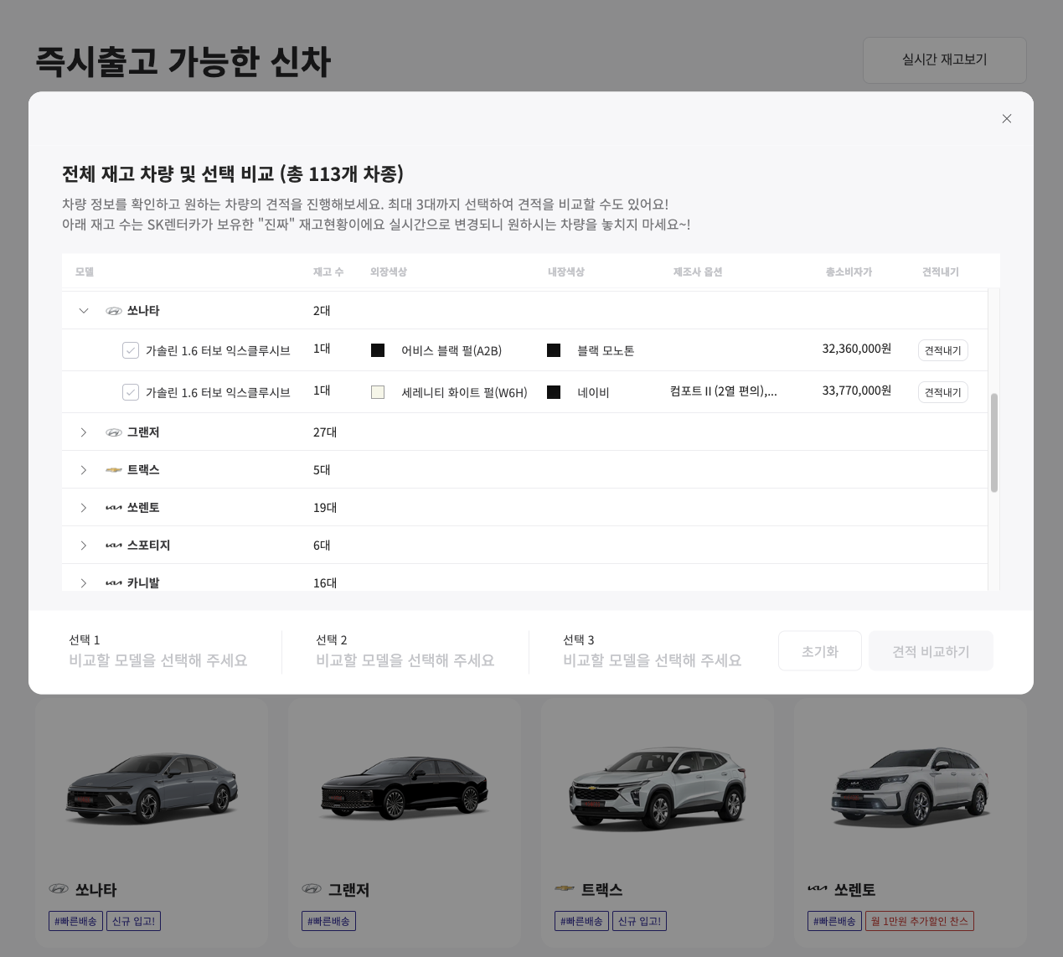Screen dimensions: 1063x957
Task: Click the 32,360,000원 price cell
Action: 857,349
